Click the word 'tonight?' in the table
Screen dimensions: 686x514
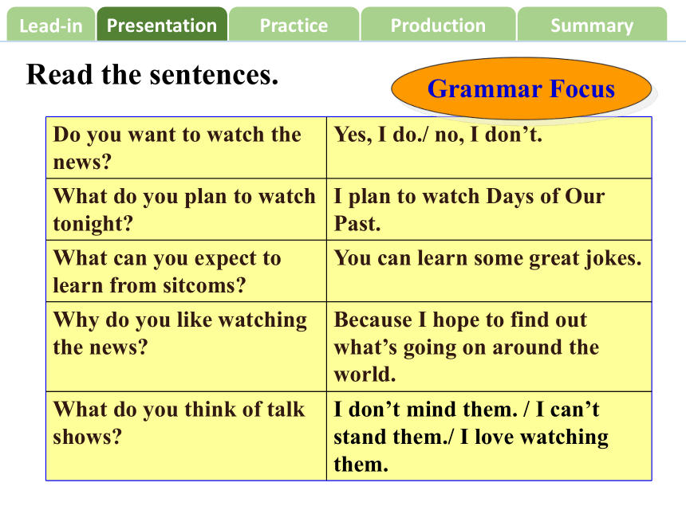(93, 224)
